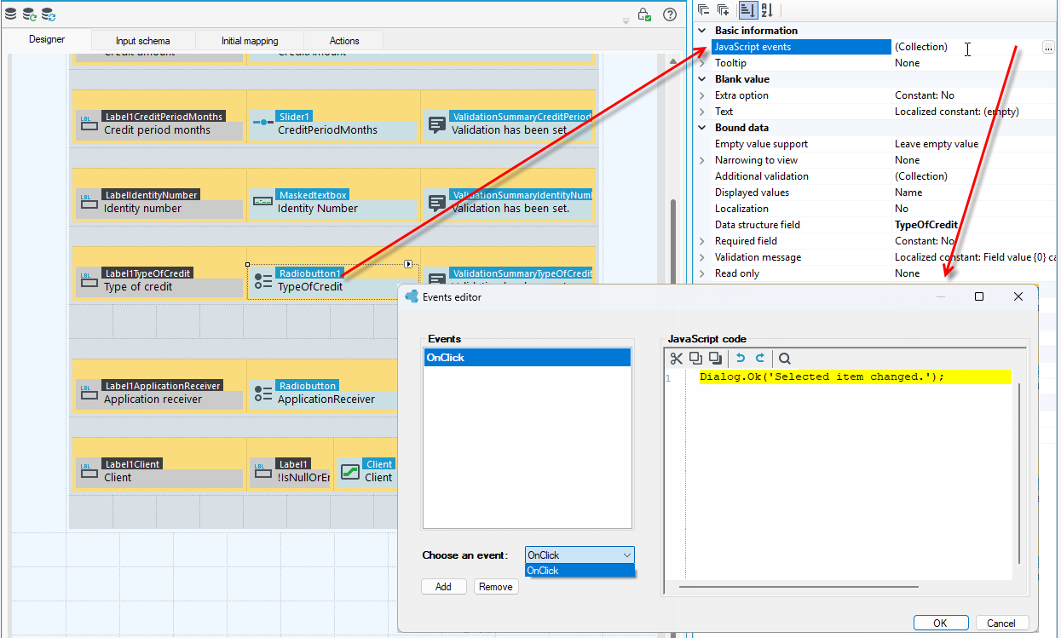
Task: Collapse the Basic information category
Action: [702, 31]
